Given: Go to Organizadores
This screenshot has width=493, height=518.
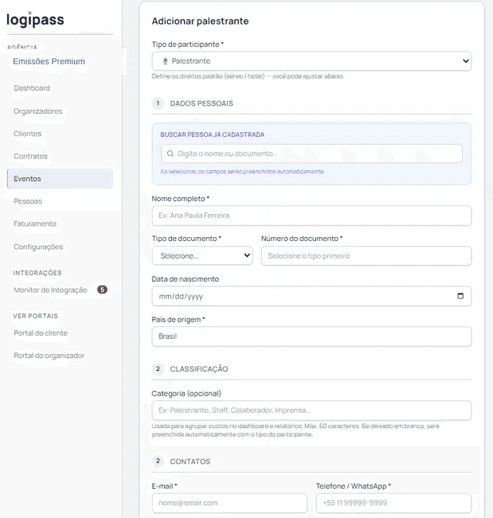Looking at the screenshot, I should point(38,112).
